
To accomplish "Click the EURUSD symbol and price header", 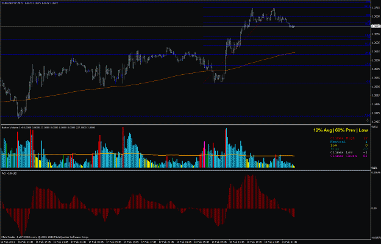I will (x=30, y=3).
